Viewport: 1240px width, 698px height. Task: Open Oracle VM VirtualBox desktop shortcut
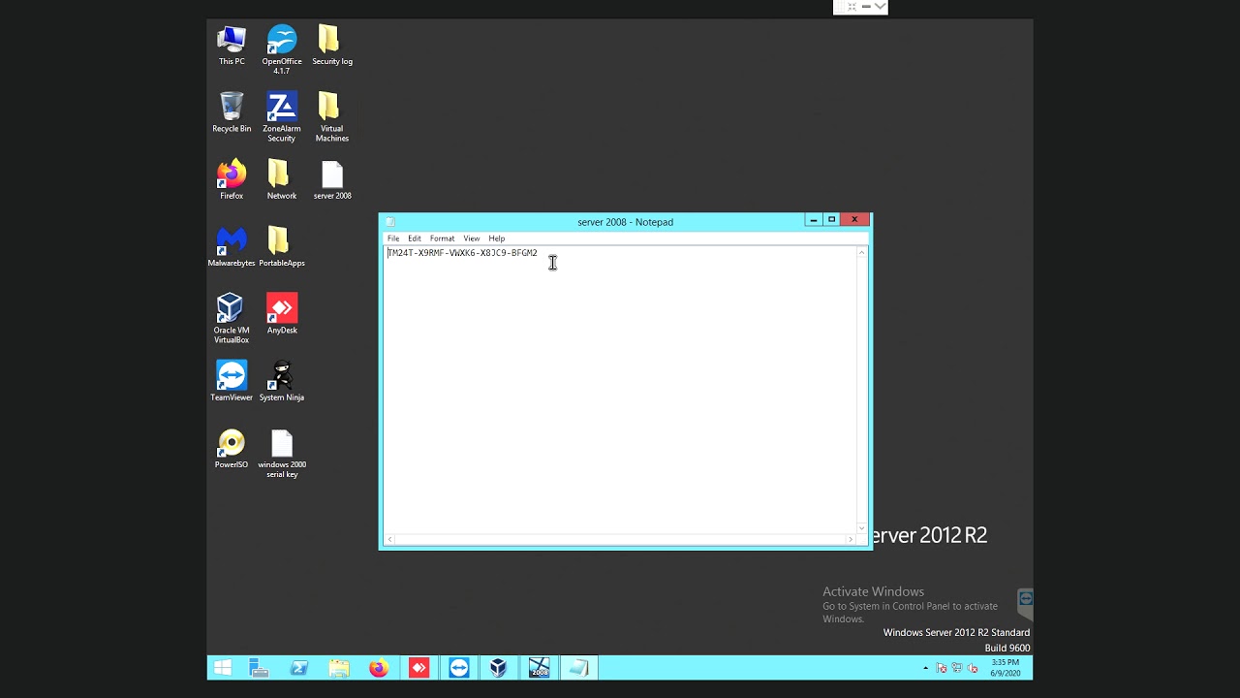[232, 318]
